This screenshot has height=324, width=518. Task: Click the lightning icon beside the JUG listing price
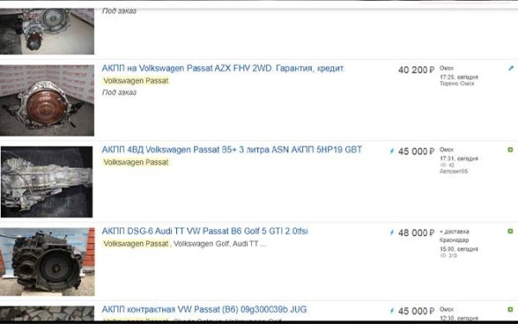pyautogui.click(x=392, y=310)
